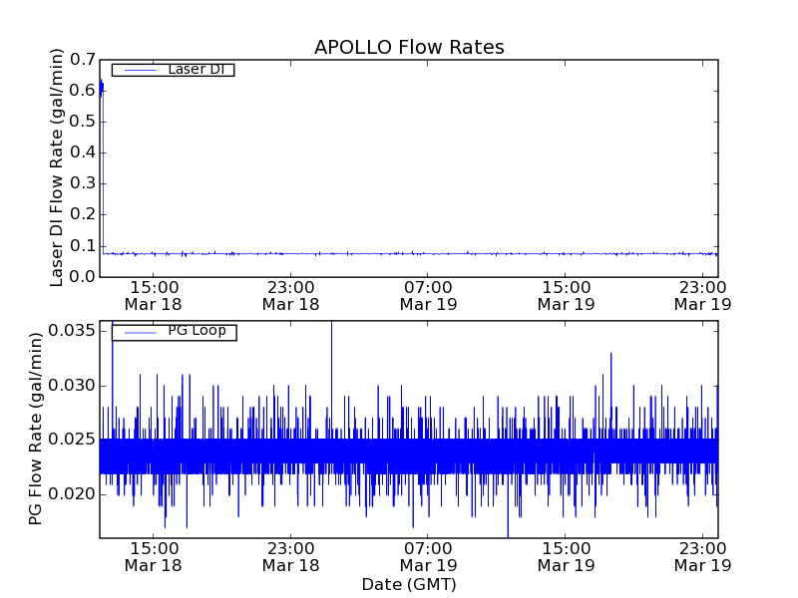Viewport: 798px width, 598px height.
Task: Click the blue line sample in Laser DI legend
Action: pos(138,70)
